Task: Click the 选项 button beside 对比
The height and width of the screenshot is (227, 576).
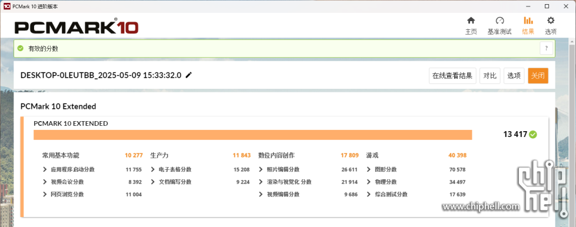Action: click(x=514, y=76)
